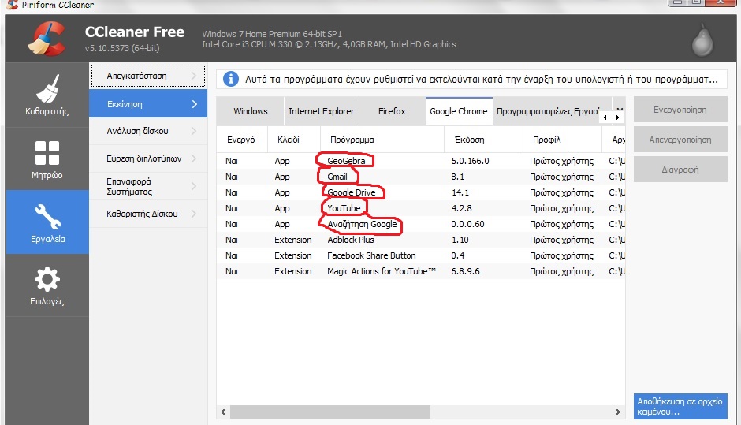The height and width of the screenshot is (425, 741).
Task: Sort by Ενεργό column header
Action: coord(241,140)
